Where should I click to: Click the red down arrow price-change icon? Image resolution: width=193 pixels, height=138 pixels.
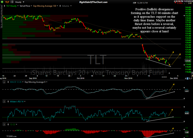tap(175, 2)
